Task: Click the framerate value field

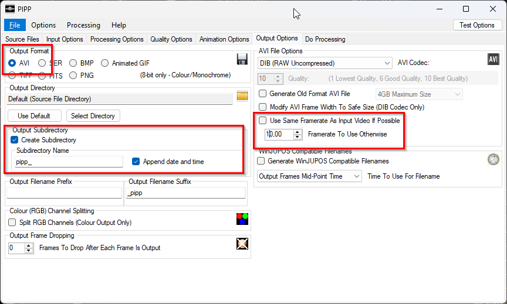Action: [279, 134]
